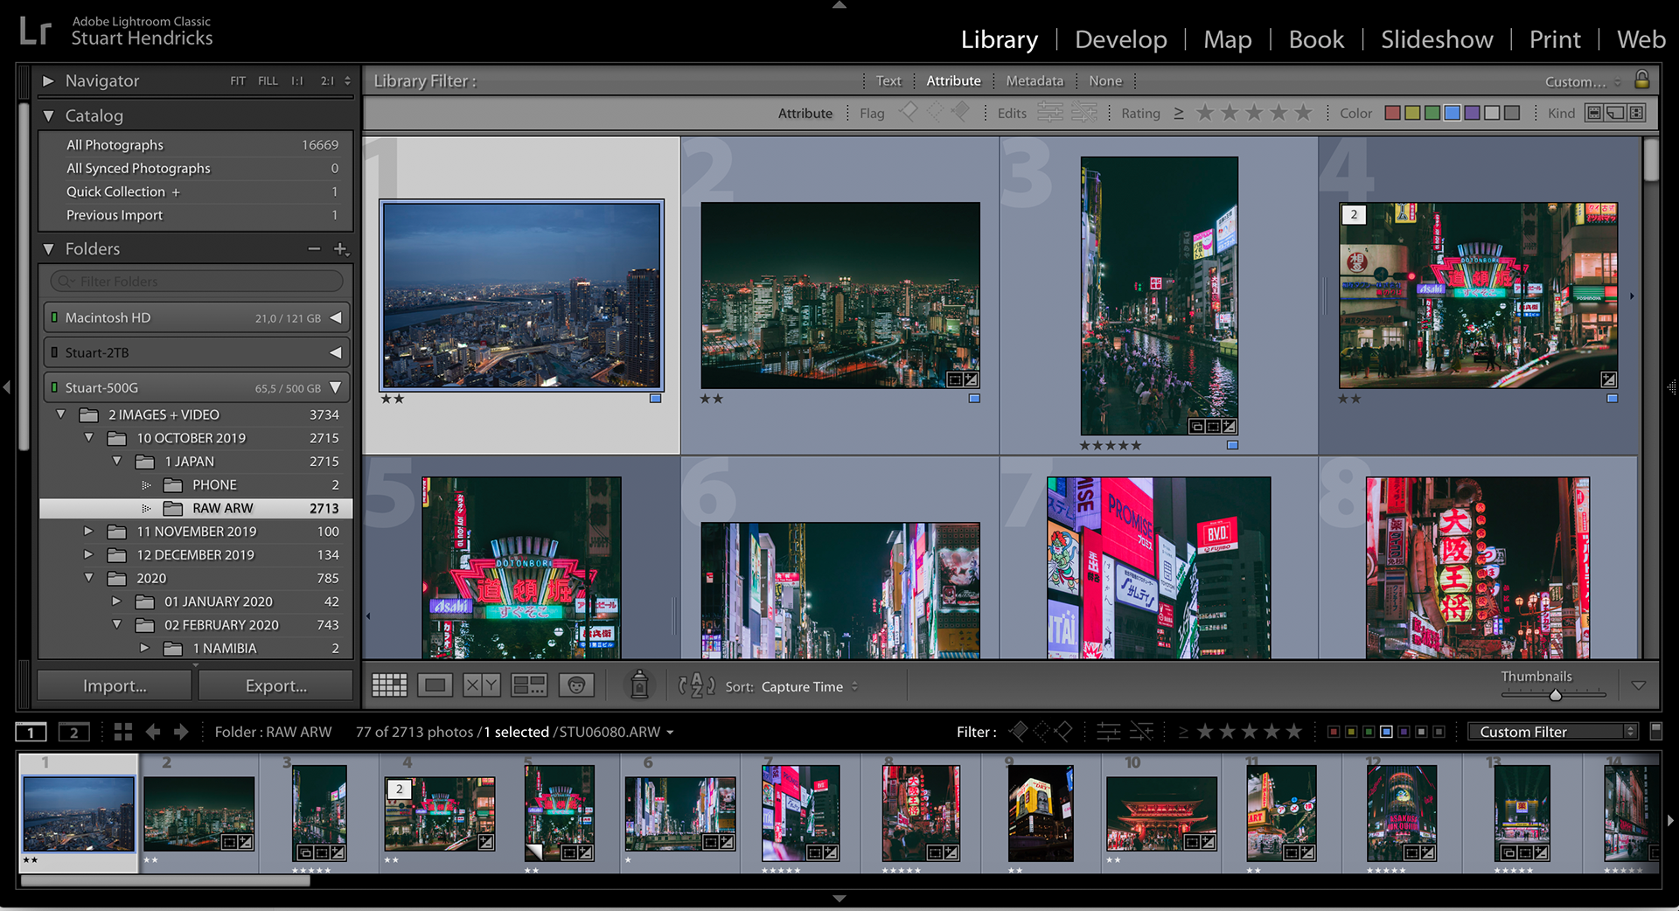Add to Quick Collection plus sign
This screenshot has width=1679, height=911.
pyautogui.click(x=176, y=192)
